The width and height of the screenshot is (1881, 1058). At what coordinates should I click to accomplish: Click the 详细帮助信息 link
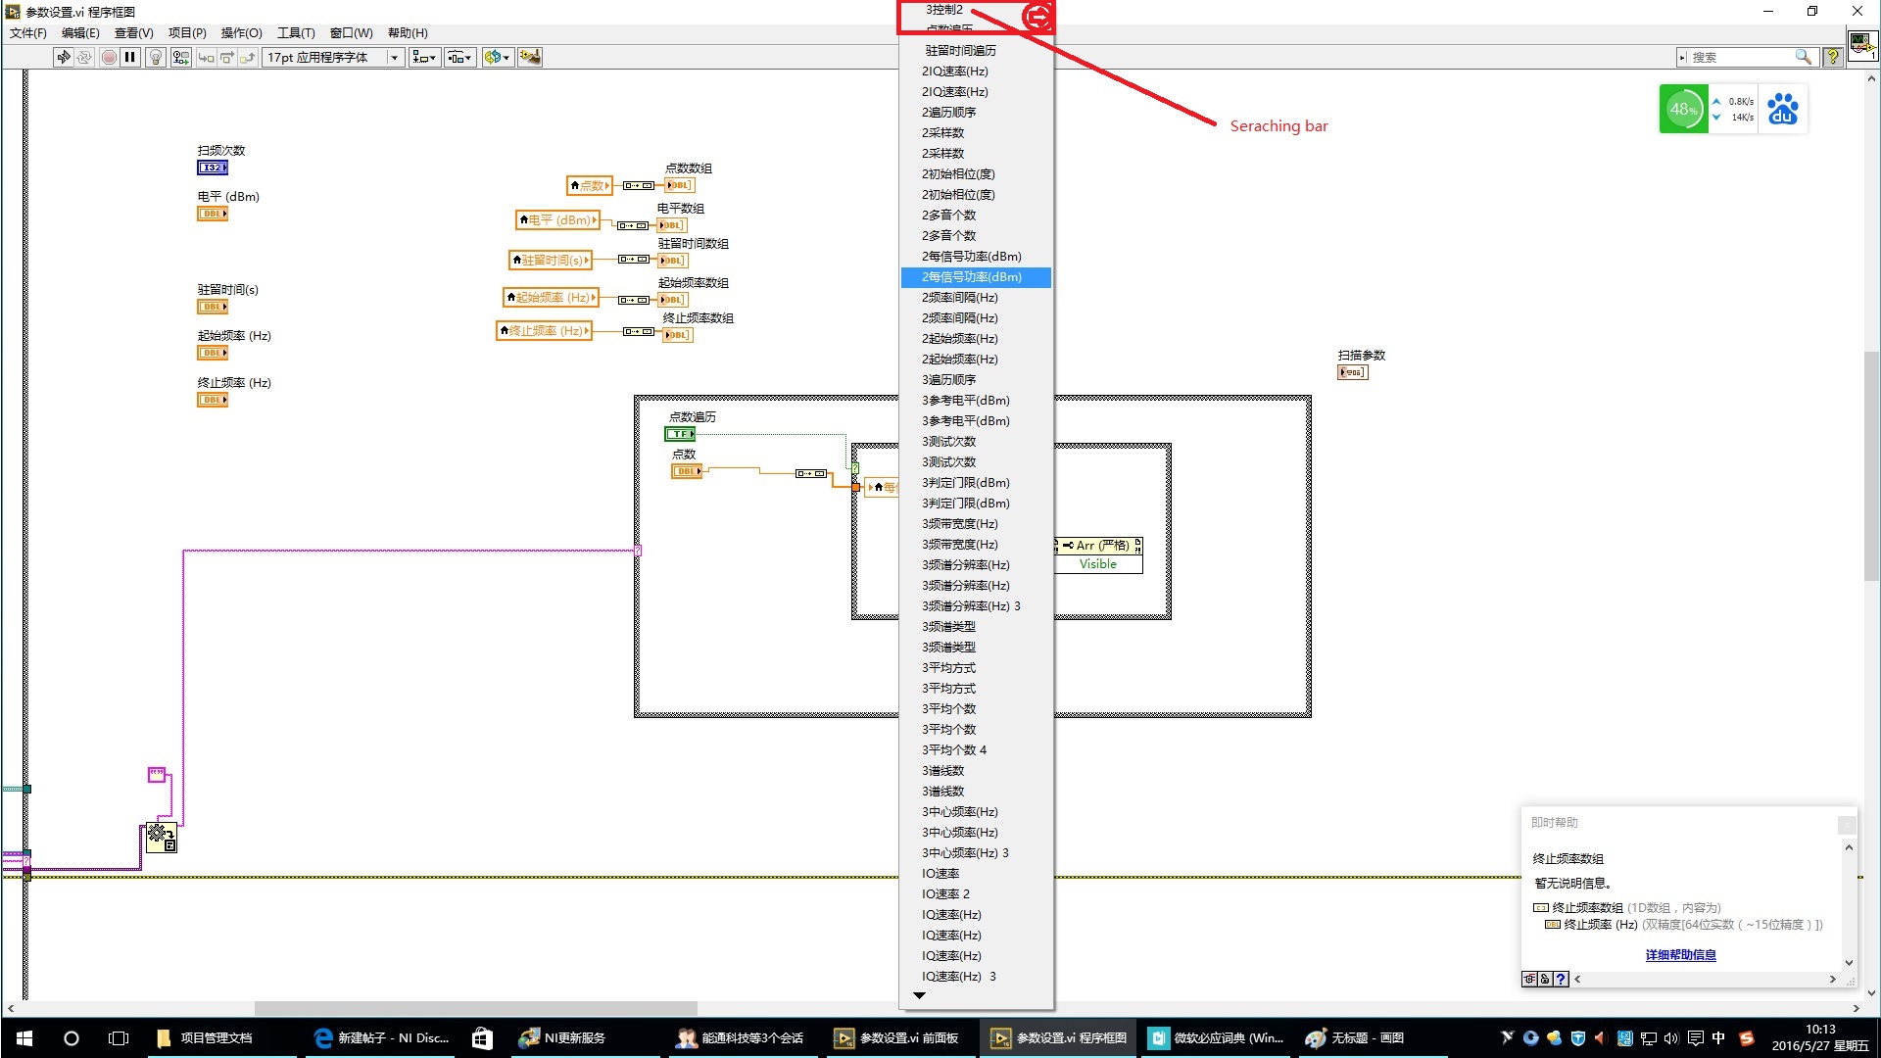(1680, 955)
